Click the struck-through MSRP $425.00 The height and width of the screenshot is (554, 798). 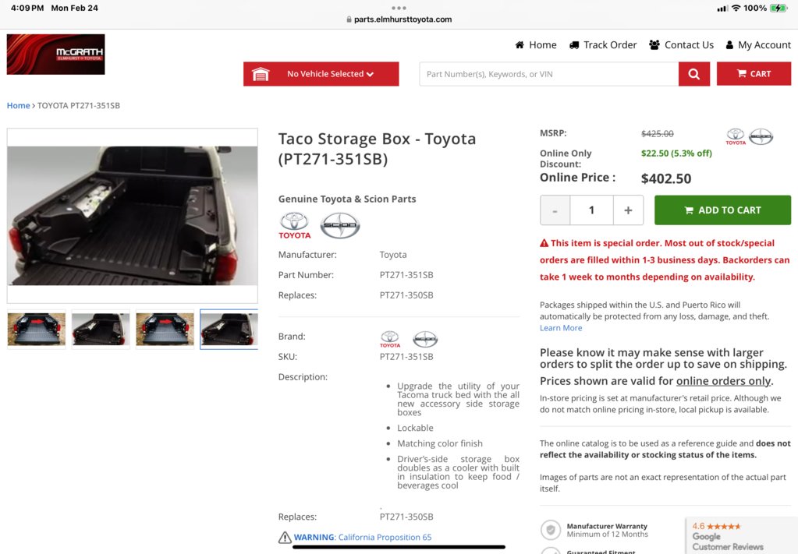coord(657,134)
